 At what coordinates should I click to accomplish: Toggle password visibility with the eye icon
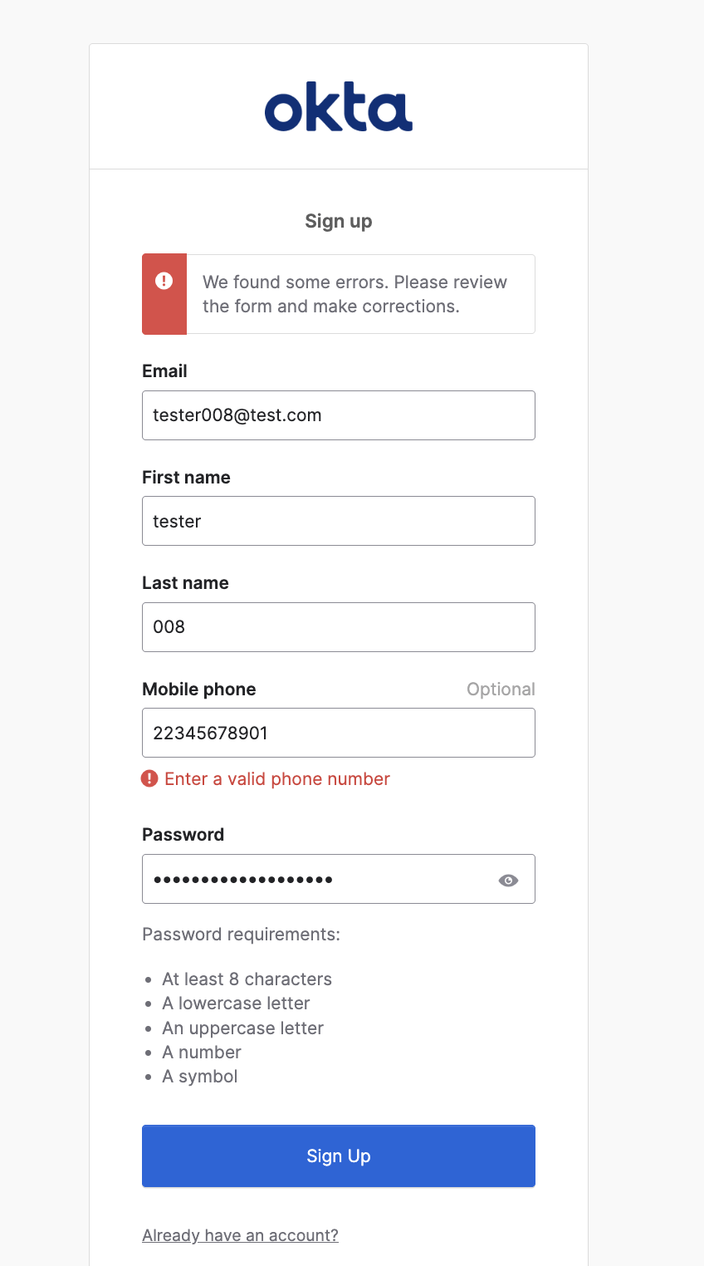pyautogui.click(x=508, y=879)
